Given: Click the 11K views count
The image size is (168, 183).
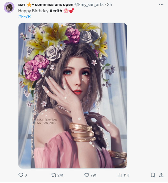Looking at the screenshot, I should [126, 175].
